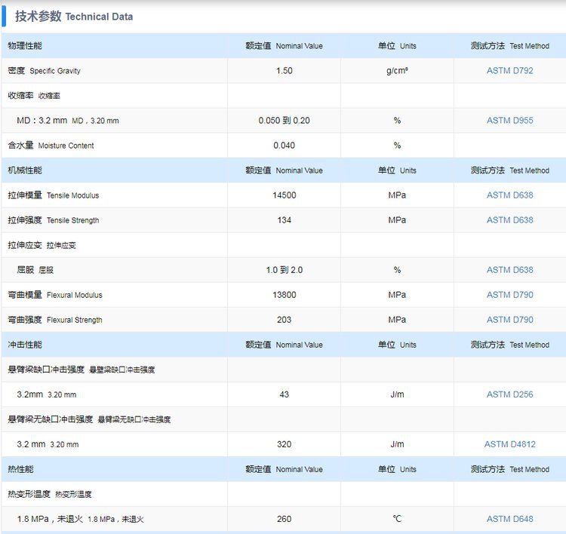Open the ASTM D955 test method link
This screenshot has height=534, width=566.
(509, 121)
